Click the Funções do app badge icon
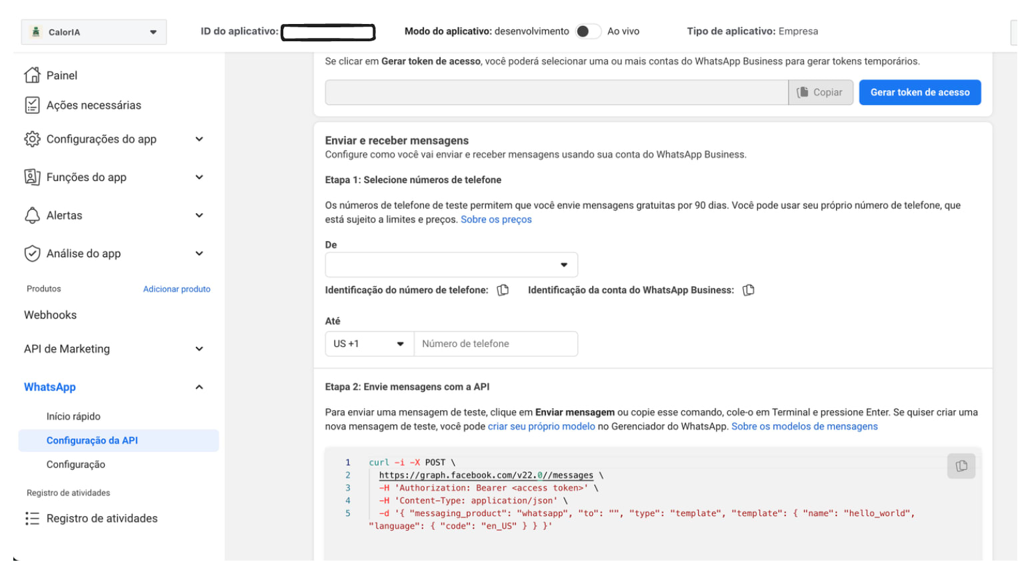Image resolution: width=1030 pixels, height=574 pixels. coord(32,177)
